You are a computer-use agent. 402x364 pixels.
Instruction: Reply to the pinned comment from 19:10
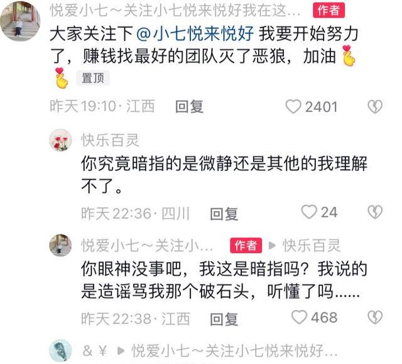coord(190,107)
